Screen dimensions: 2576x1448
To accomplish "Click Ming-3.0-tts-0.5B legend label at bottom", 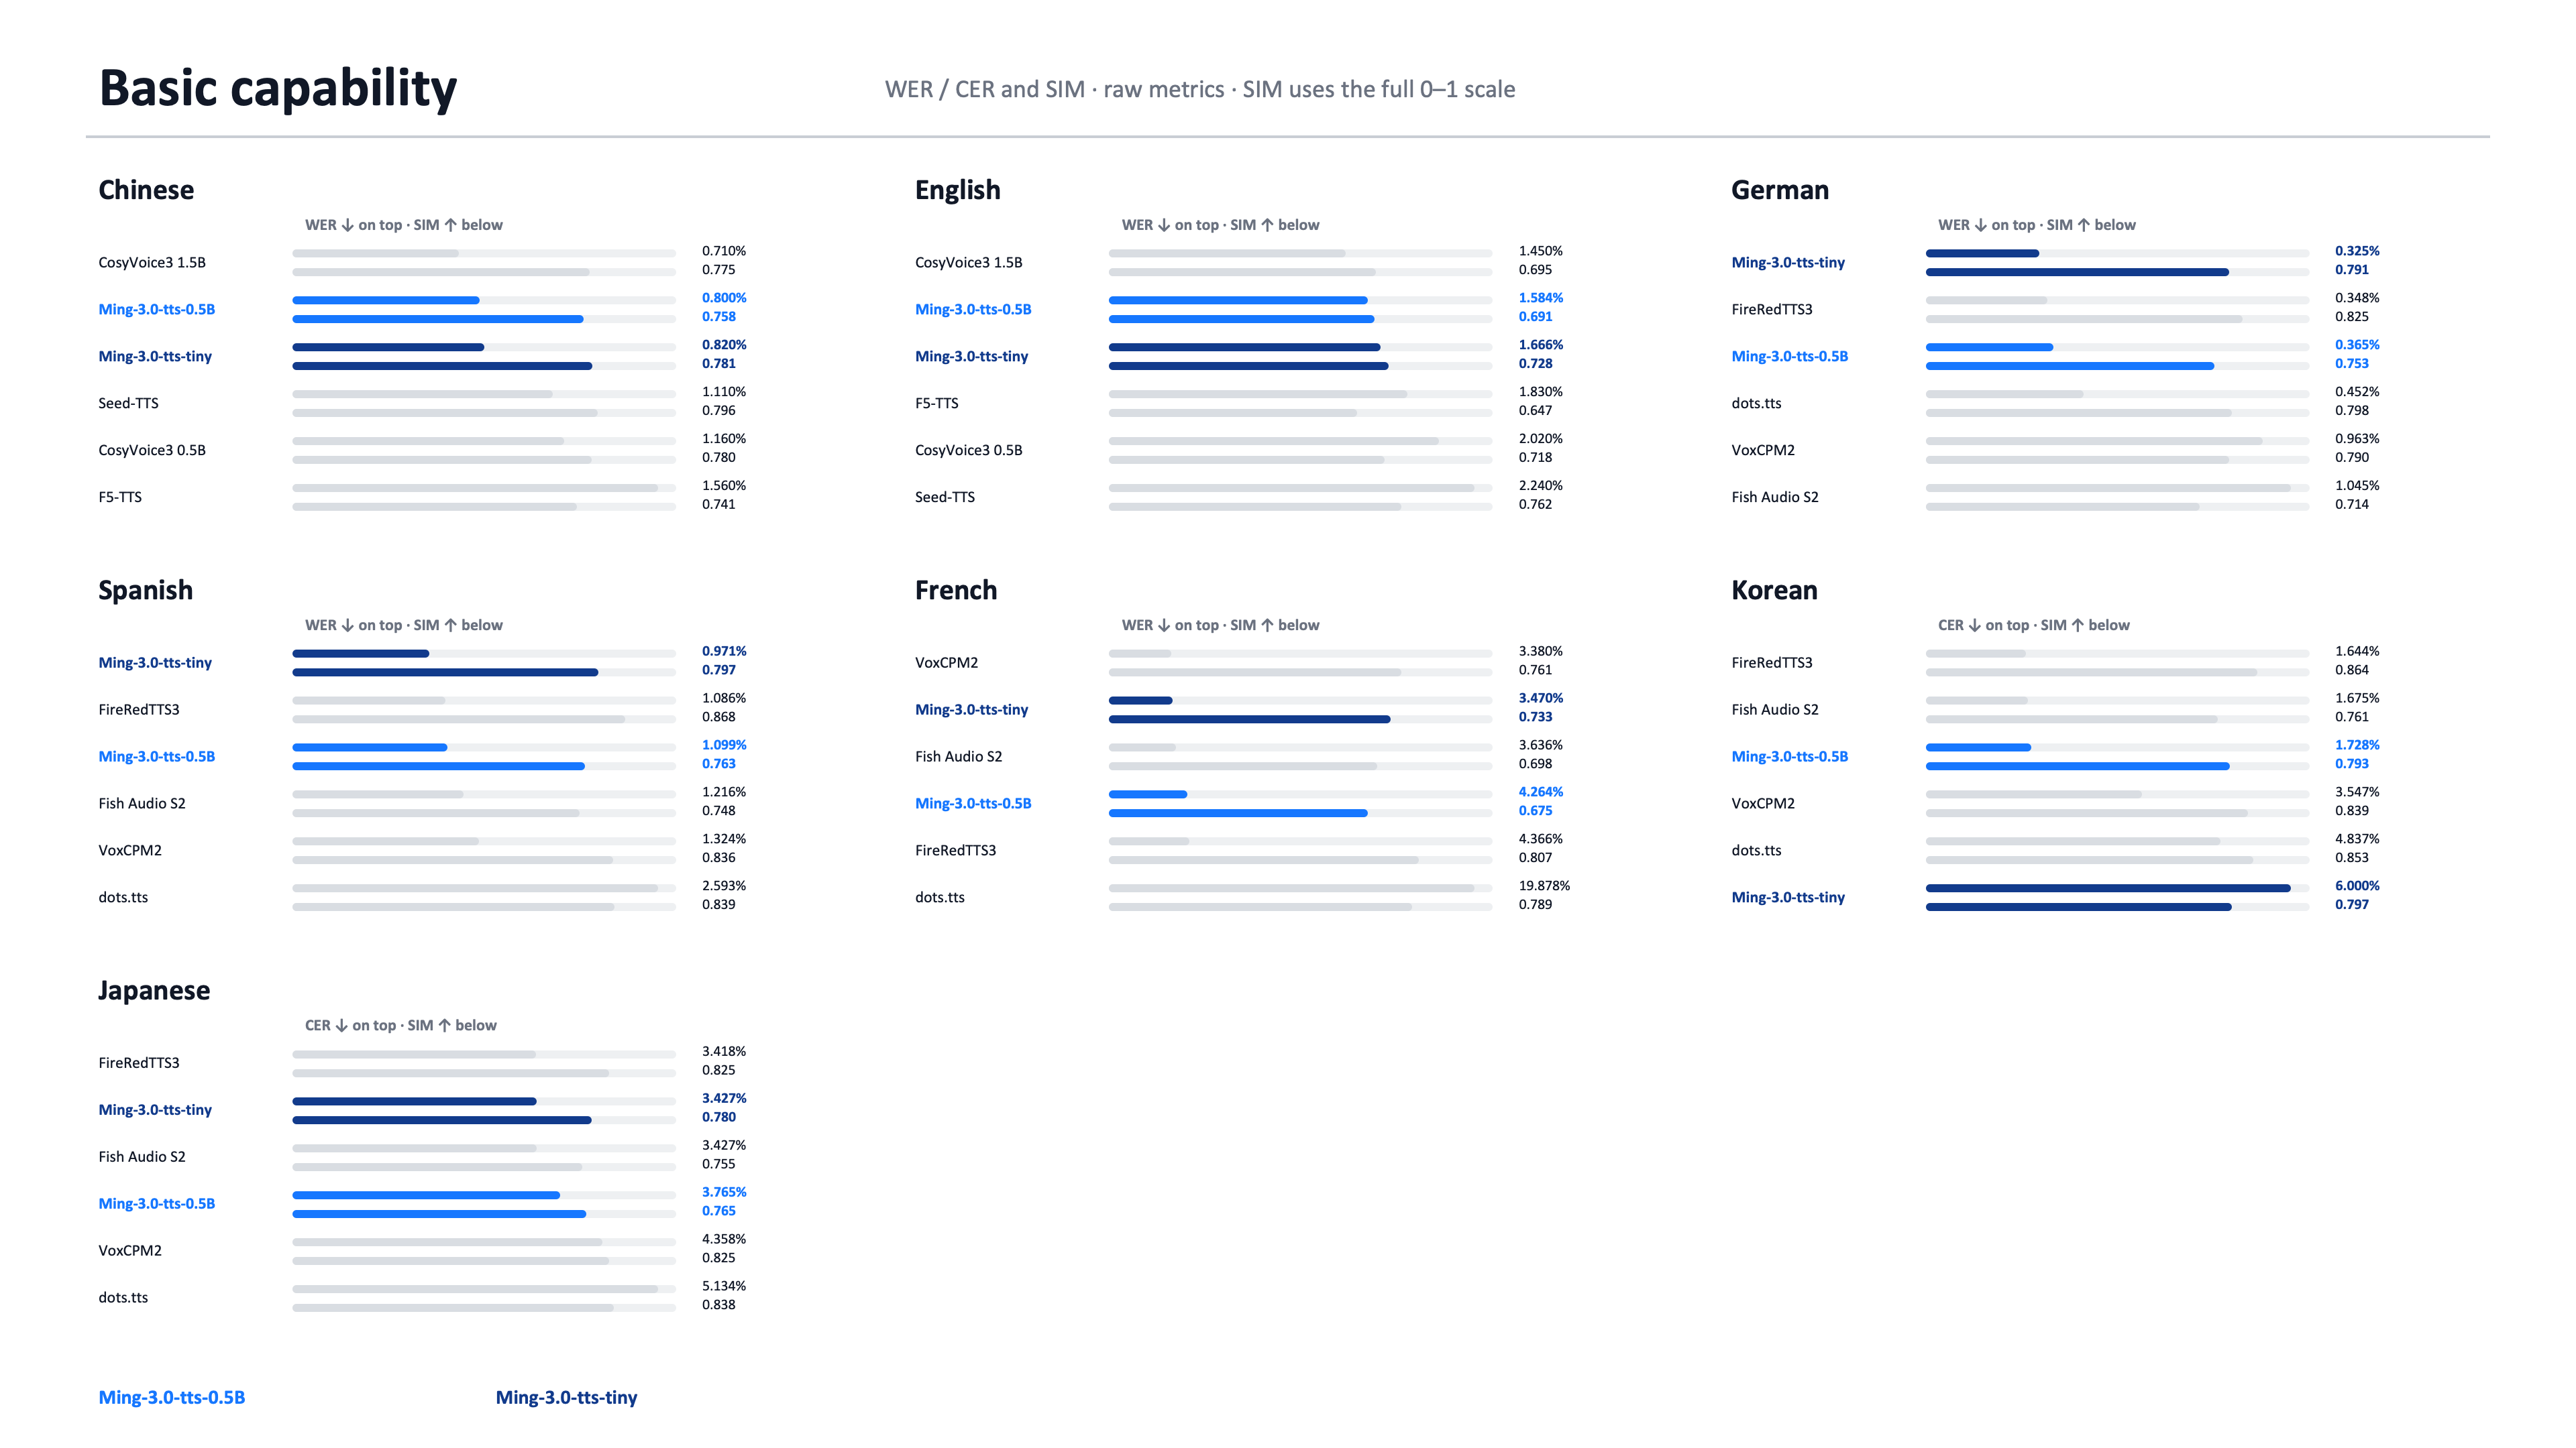I will [x=171, y=1397].
